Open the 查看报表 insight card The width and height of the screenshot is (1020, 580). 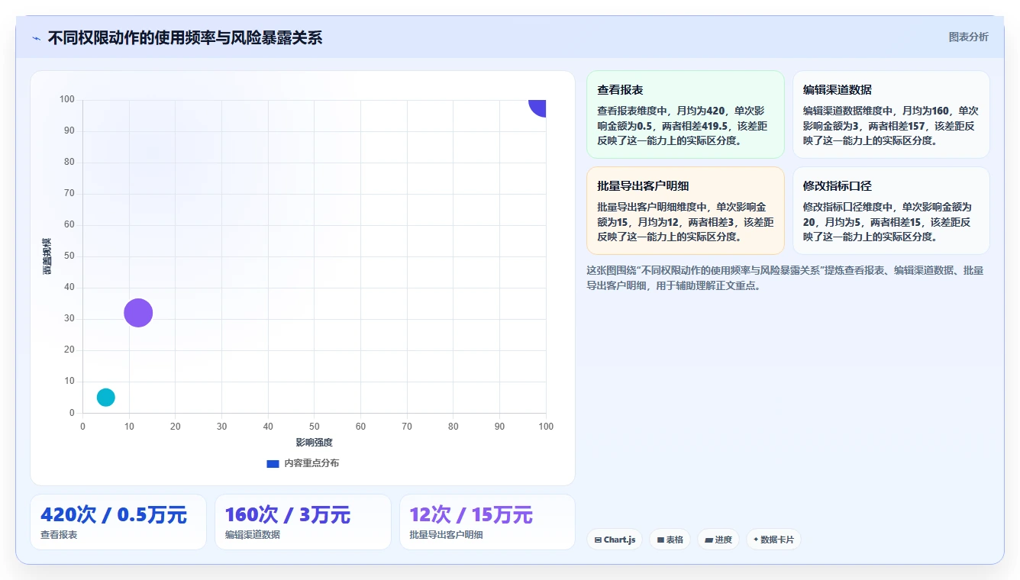pos(685,114)
